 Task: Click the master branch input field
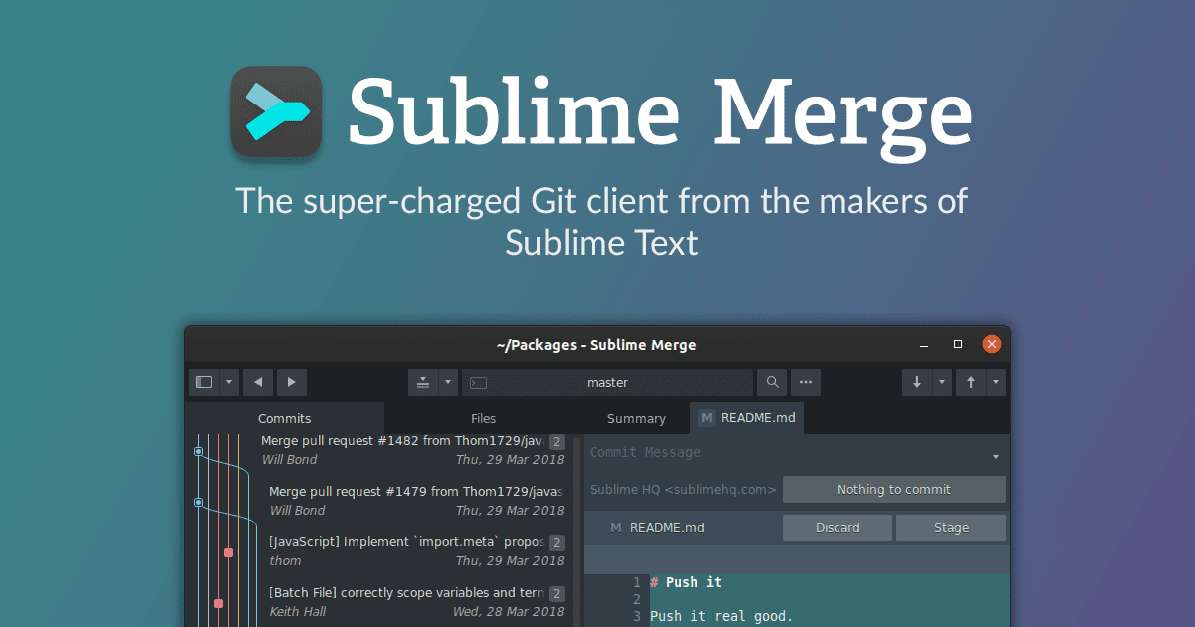tap(607, 382)
